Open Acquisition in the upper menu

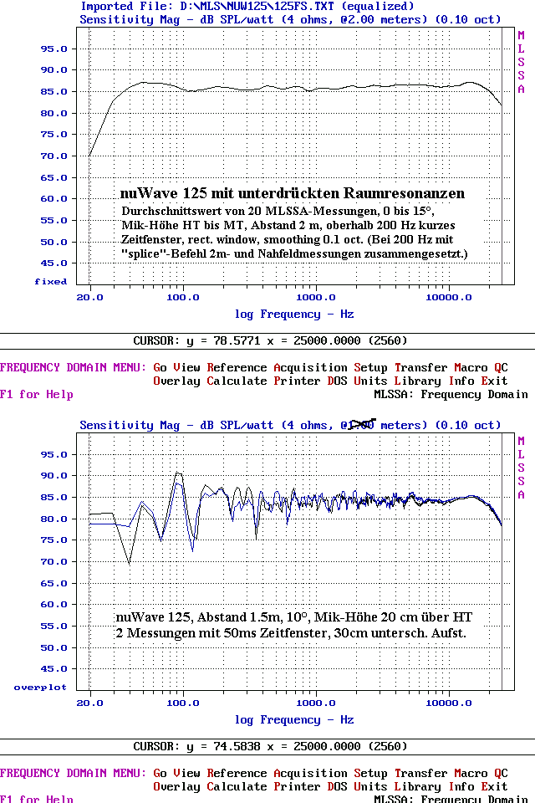click(310, 368)
